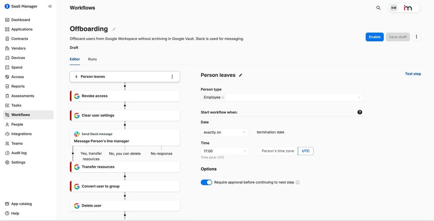434x221 pixels.
Task: Switch to the Editor tab
Action: coord(75,59)
